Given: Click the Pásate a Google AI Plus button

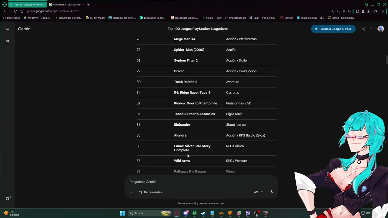Looking at the screenshot, I should pos(333,29).
